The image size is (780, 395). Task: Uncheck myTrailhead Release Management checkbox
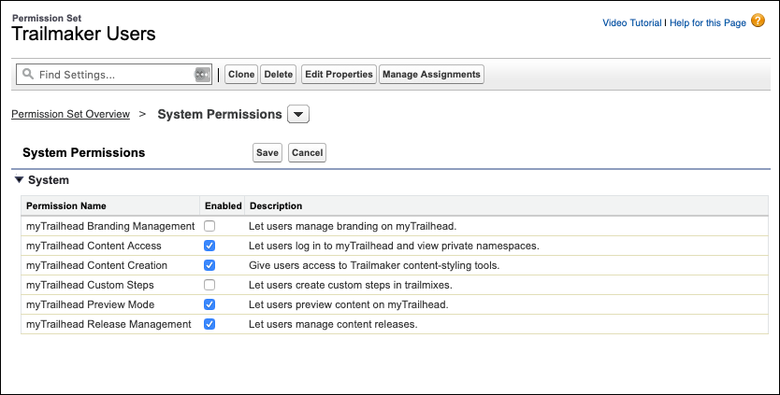click(x=209, y=324)
